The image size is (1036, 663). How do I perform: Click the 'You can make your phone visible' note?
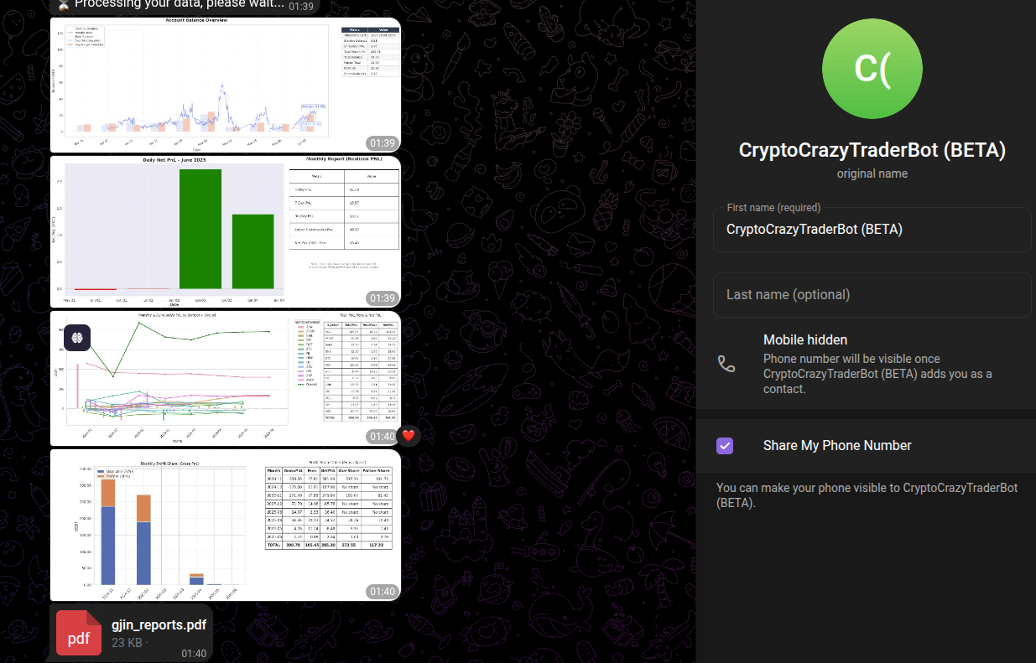[x=867, y=495]
